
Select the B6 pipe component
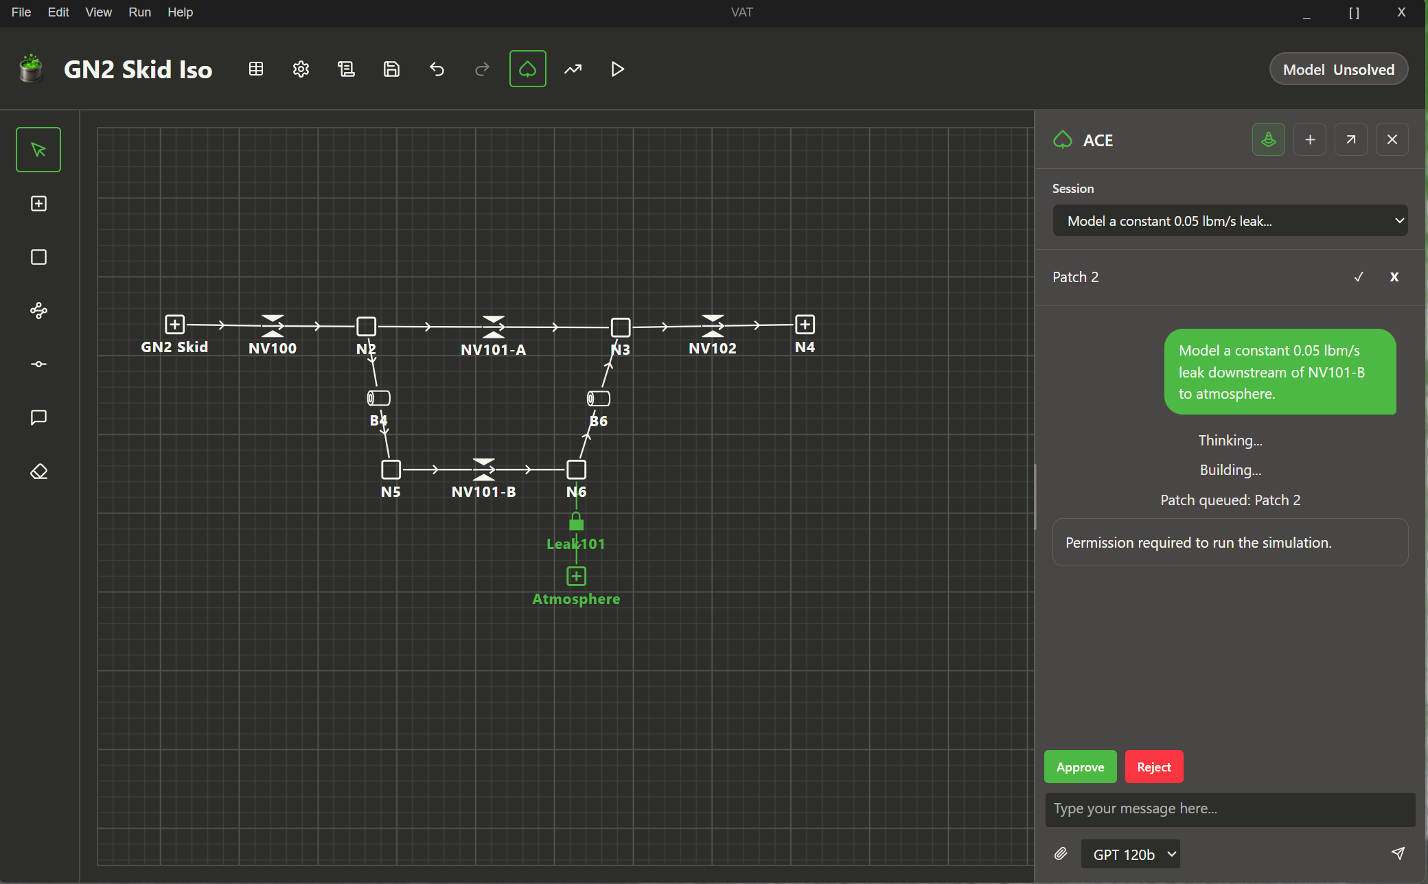click(599, 398)
